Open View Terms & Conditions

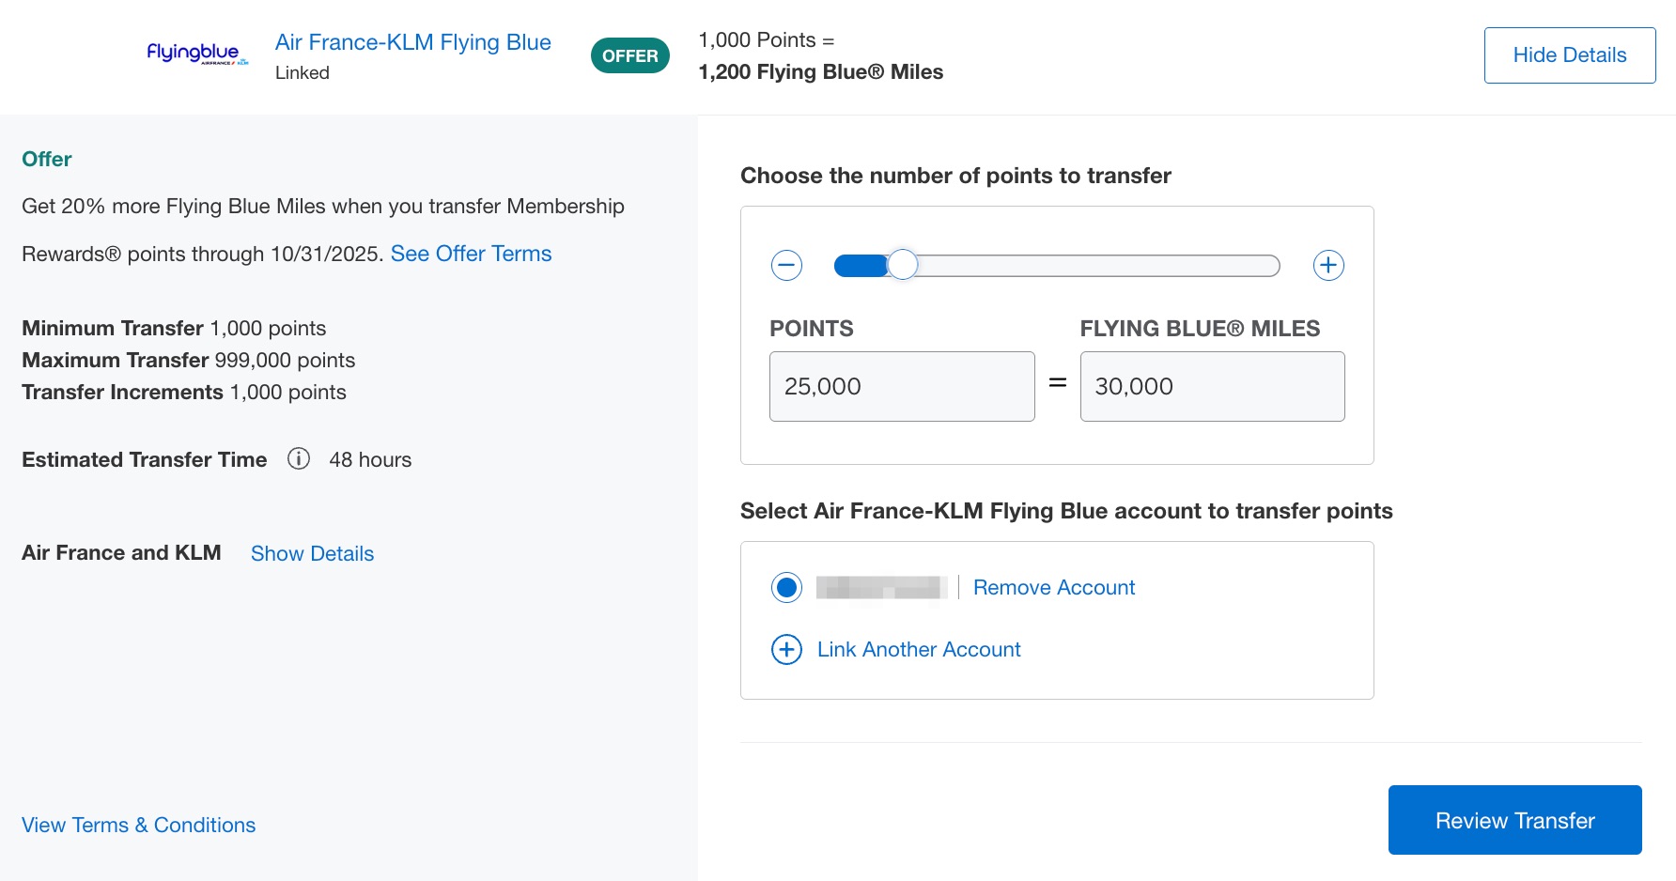point(138,825)
